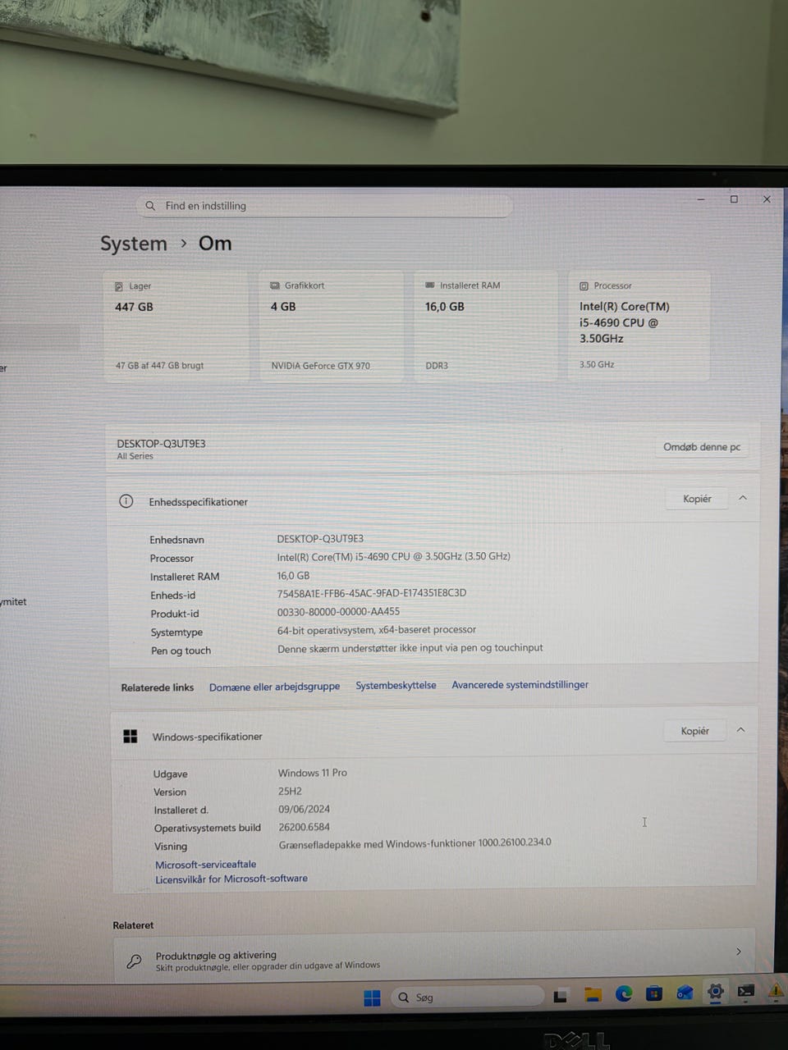
Task: Select the Installeret d. value 09/06/2024
Action: pos(304,809)
